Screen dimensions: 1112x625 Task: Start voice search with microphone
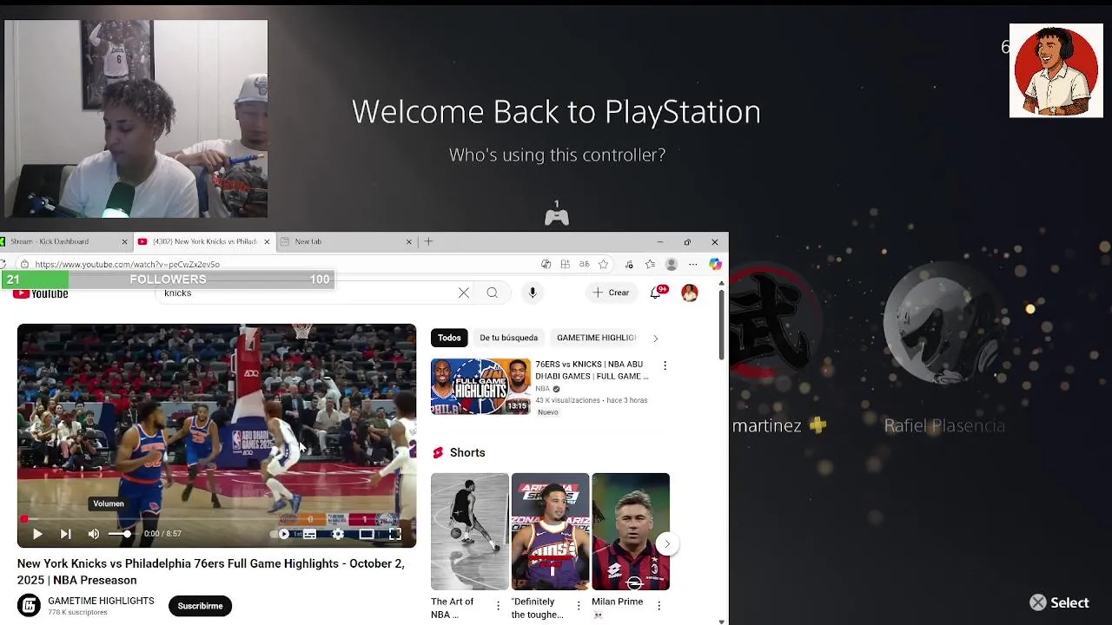tap(533, 293)
